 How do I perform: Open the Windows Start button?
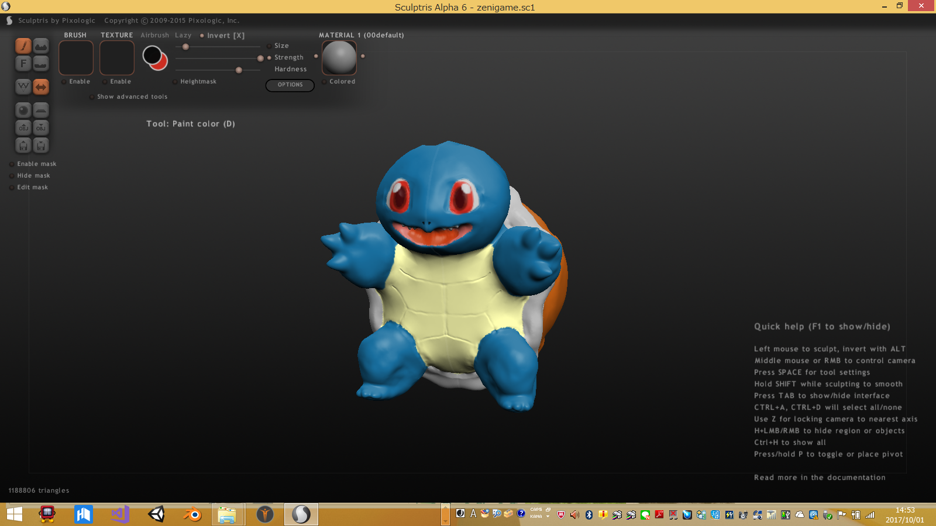tap(15, 514)
